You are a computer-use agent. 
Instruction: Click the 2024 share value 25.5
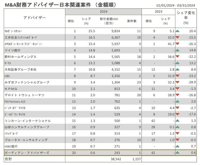pos(92,31)
